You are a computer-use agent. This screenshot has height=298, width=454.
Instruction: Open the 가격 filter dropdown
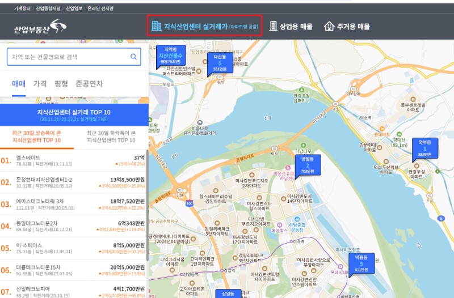tap(40, 84)
